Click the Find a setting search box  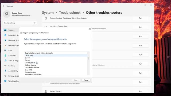(x=20, y=23)
